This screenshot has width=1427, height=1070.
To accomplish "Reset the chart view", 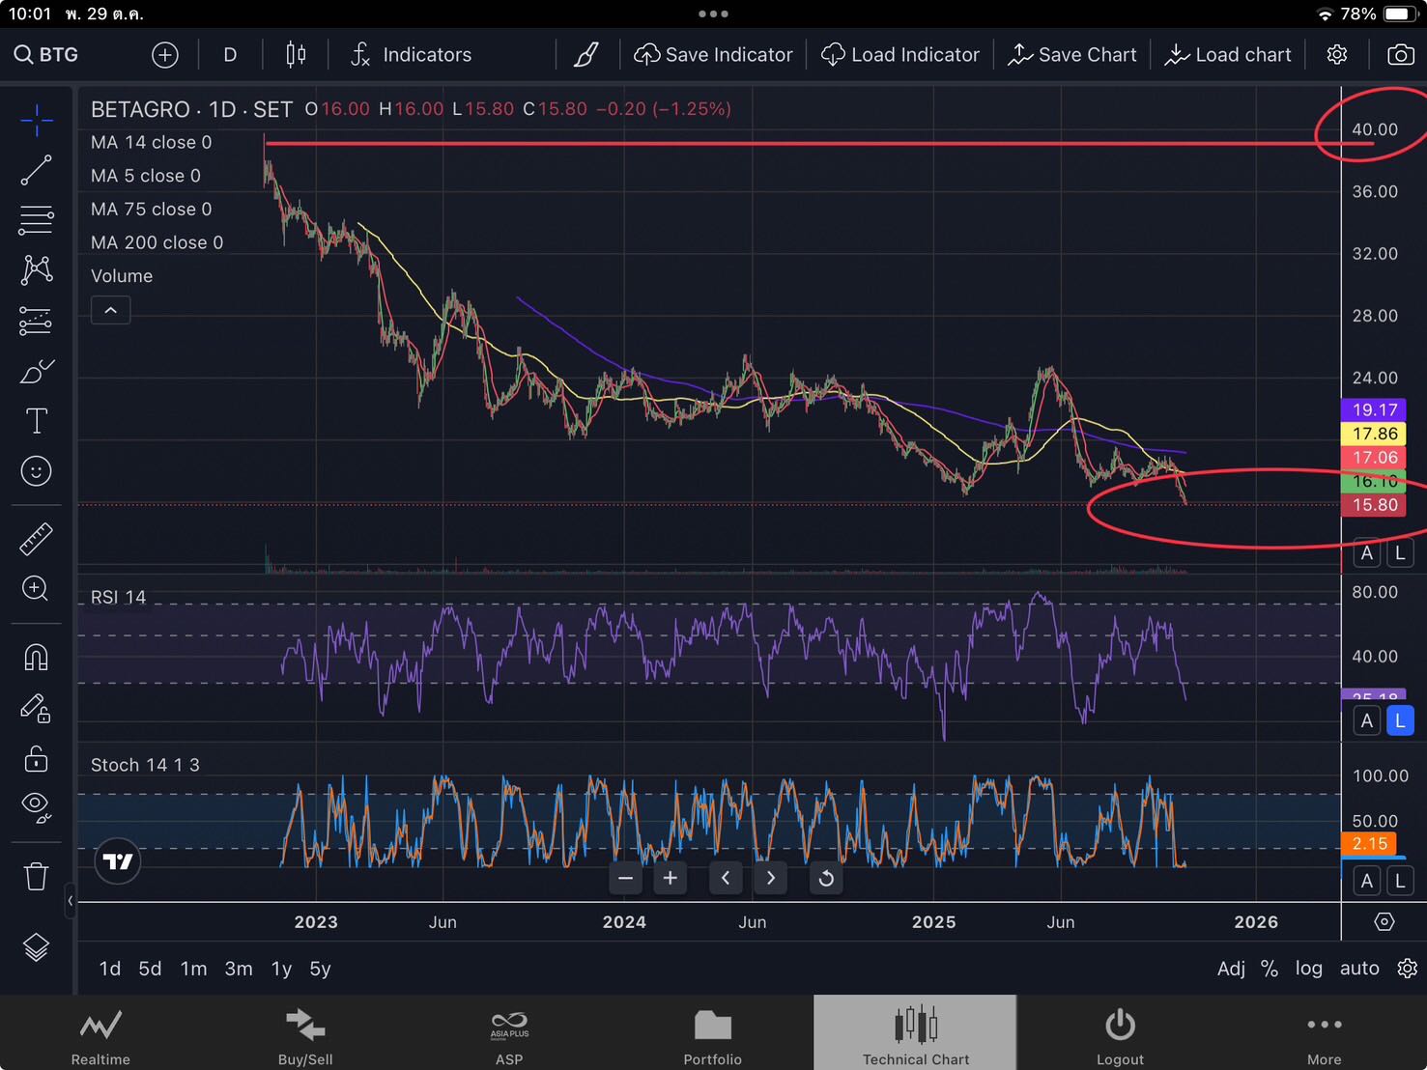I will click(x=826, y=878).
